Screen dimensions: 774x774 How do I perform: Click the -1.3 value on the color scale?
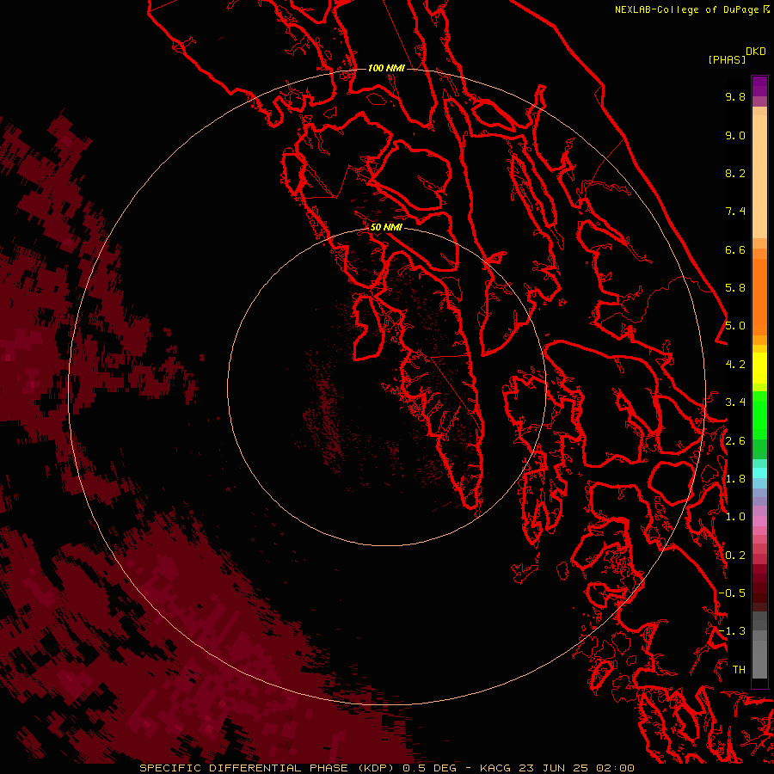click(x=732, y=631)
